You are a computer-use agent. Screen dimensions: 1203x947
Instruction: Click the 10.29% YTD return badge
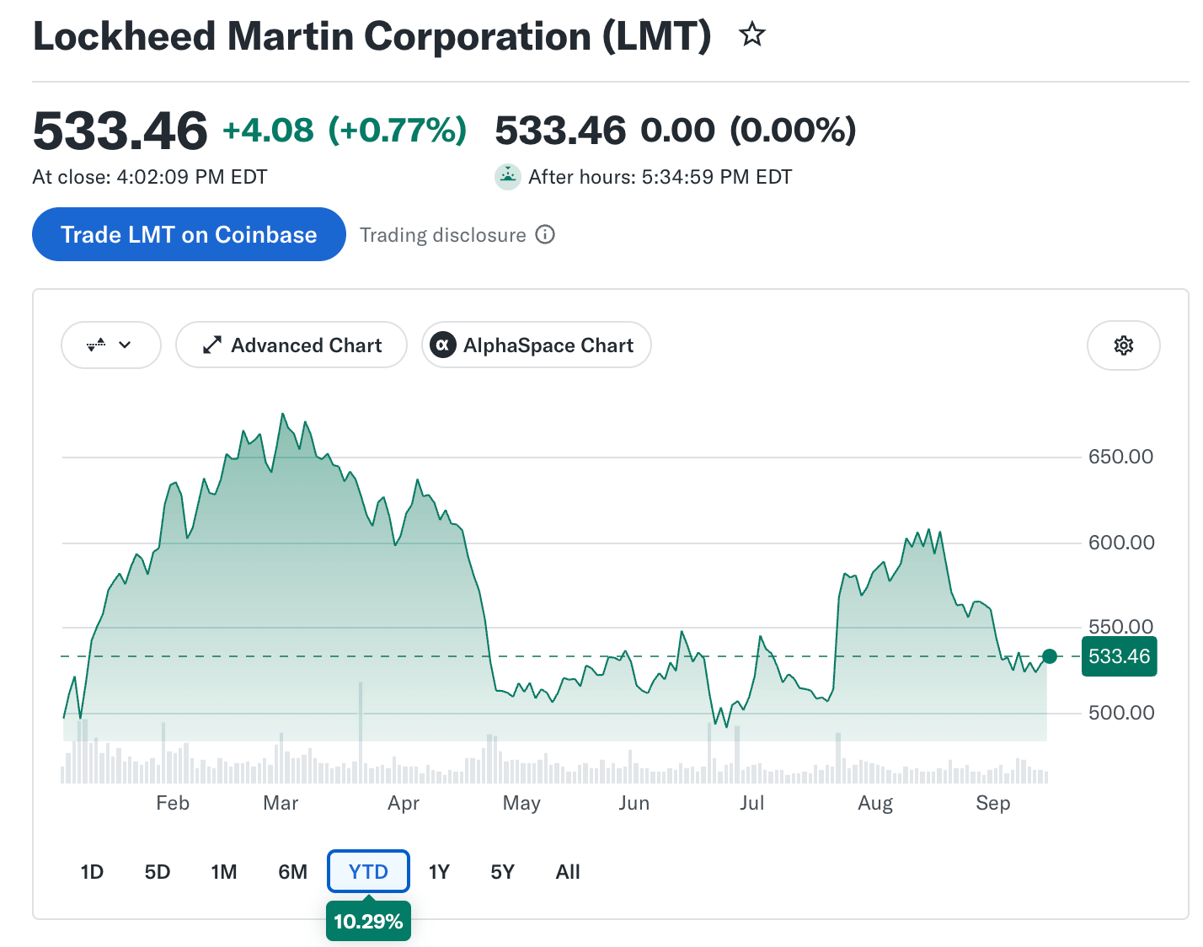(368, 921)
